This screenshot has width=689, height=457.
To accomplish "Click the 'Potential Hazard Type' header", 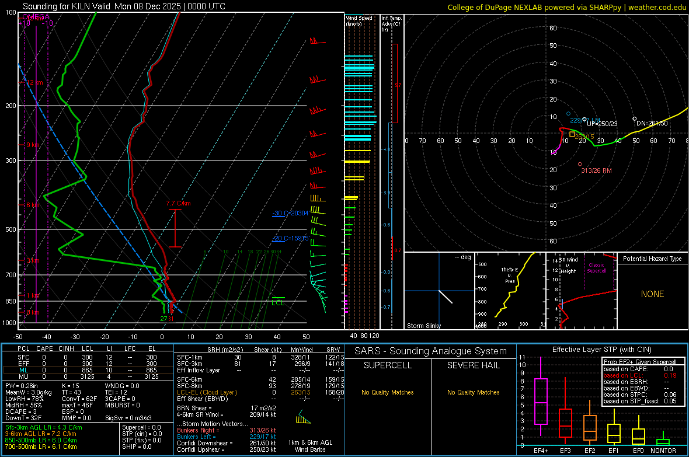I will (x=653, y=259).
